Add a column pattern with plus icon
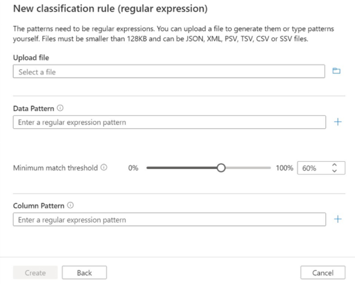 pos(338,219)
